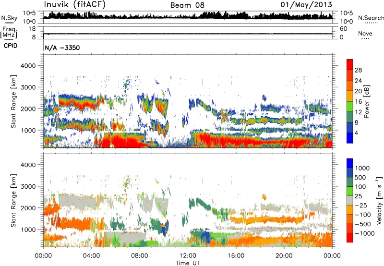Click the 'Time UT' axis title
The width and height of the screenshot is (384, 266).
point(188,263)
